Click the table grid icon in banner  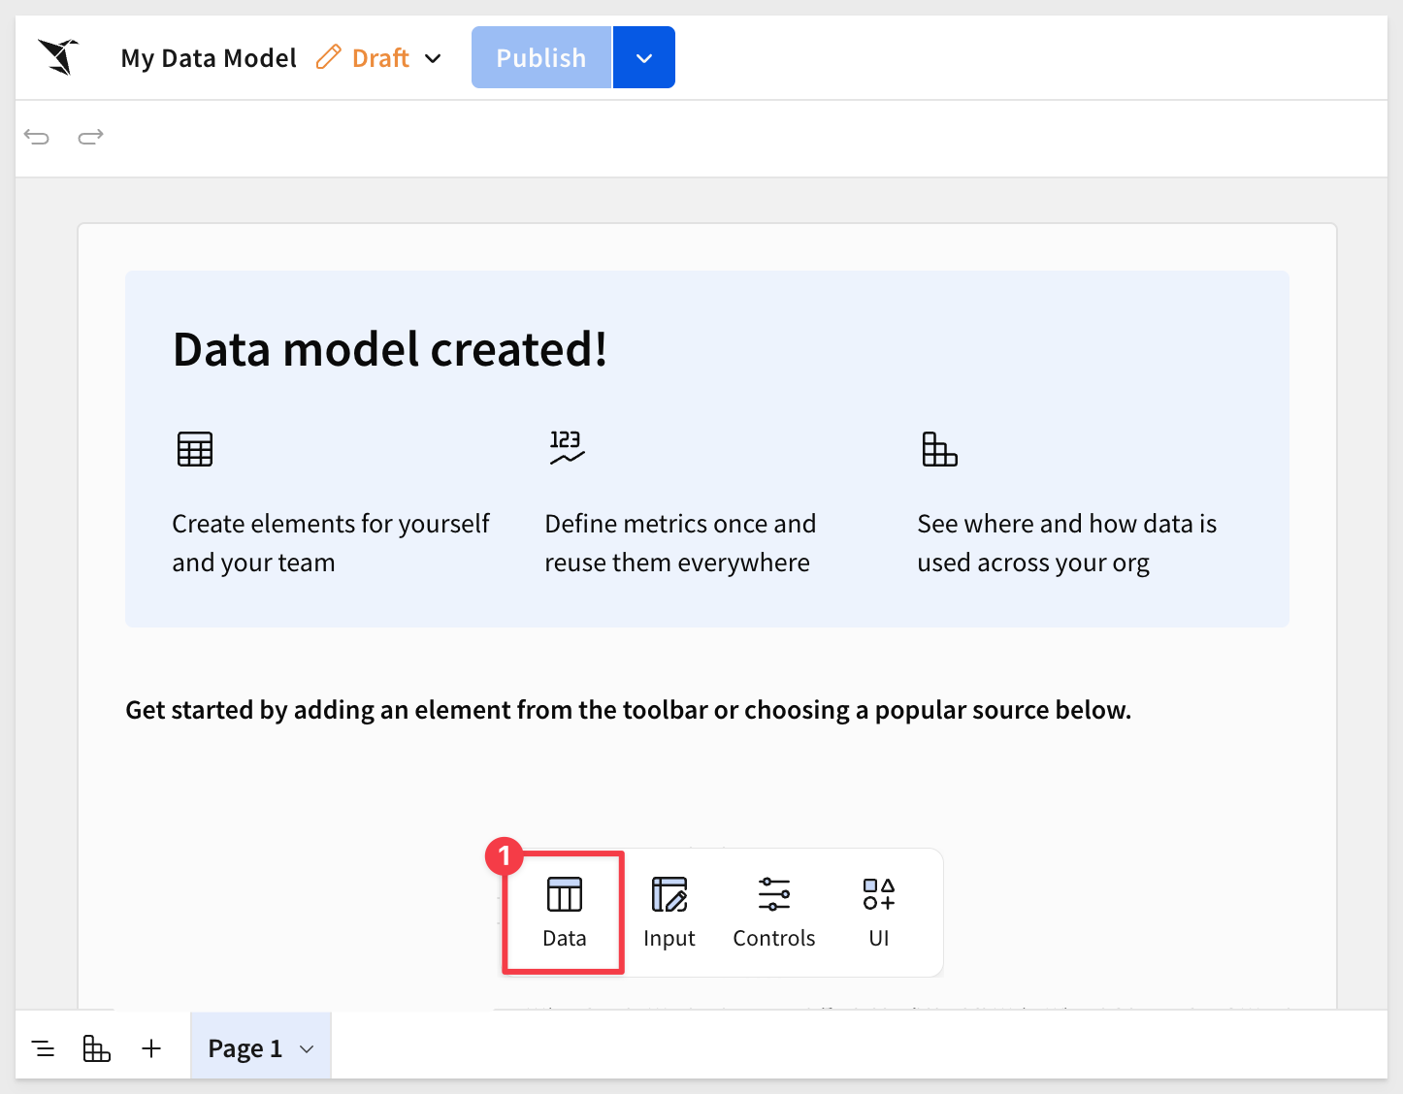pyautogui.click(x=195, y=449)
